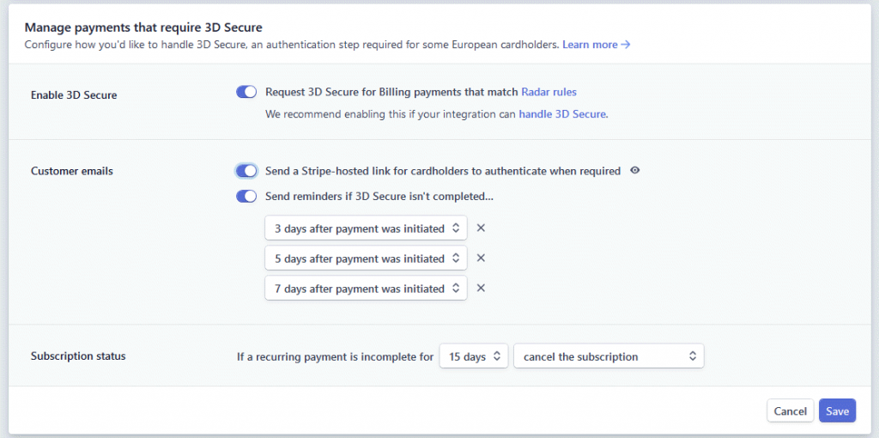The image size is (879, 438).
Task: Click the Customer emails section label
Action: point(72,171)
